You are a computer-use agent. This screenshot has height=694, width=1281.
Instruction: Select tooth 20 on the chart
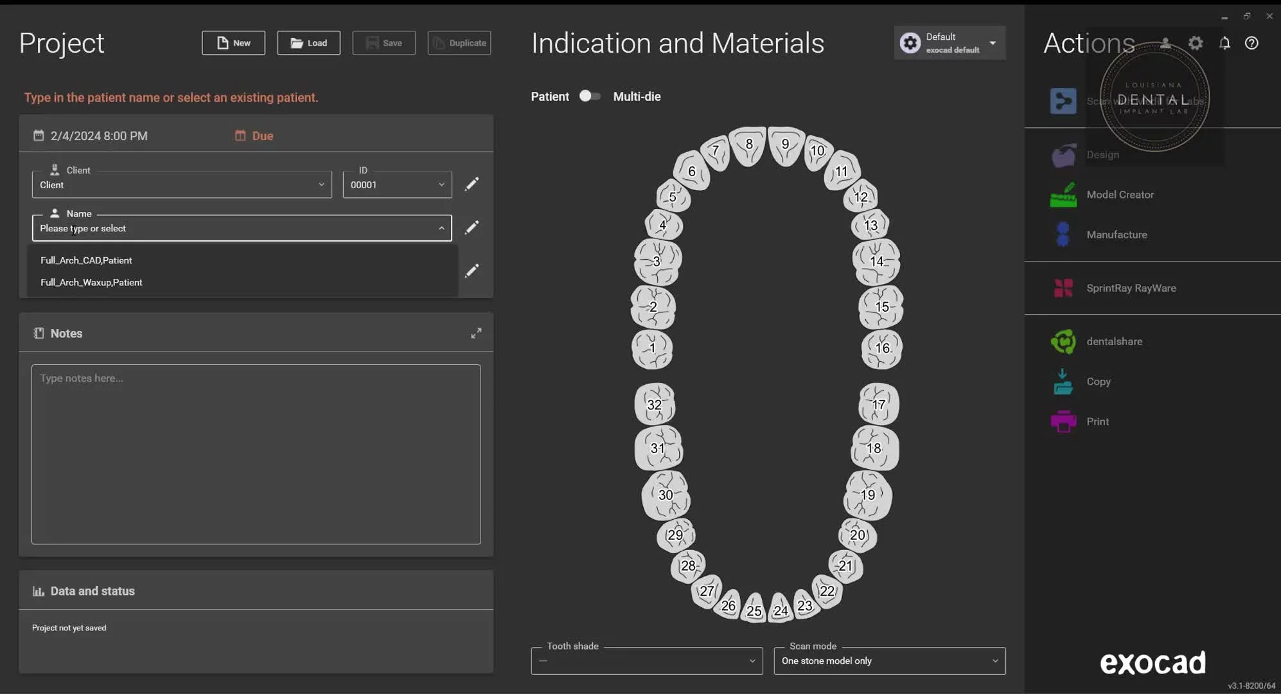(858, 535)
